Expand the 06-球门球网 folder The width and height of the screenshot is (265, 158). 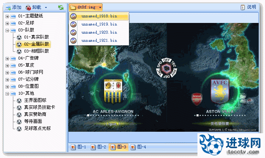click(x=7, y=73)
